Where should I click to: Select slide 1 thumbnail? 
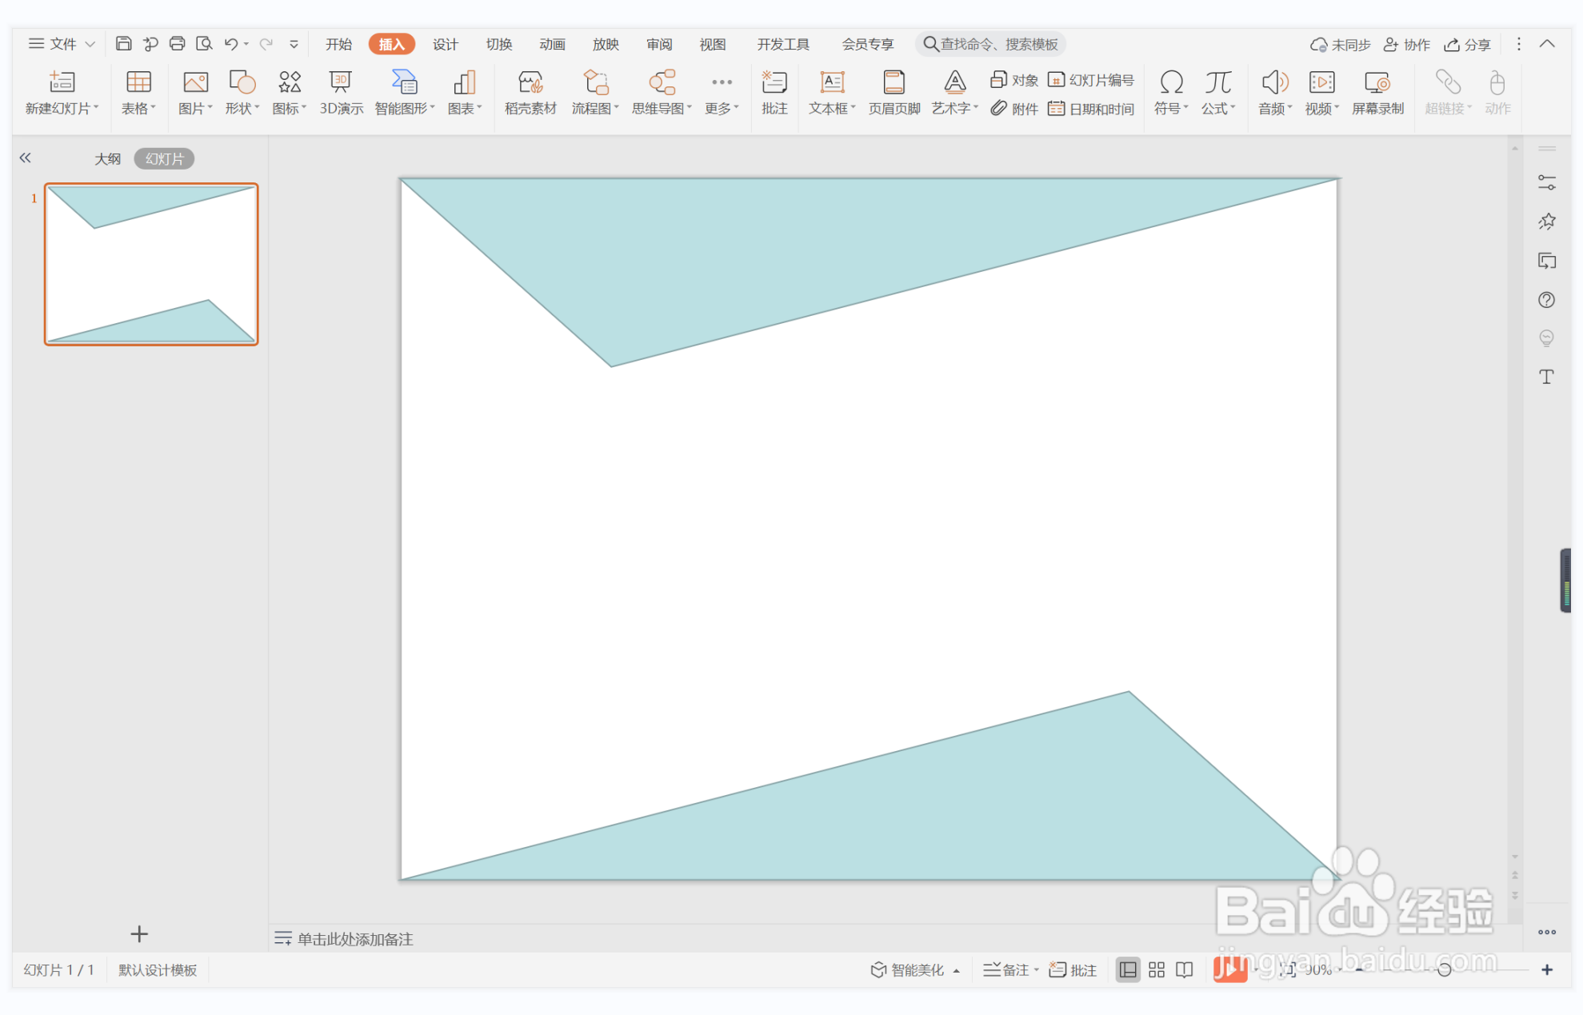tap(151, 264)
